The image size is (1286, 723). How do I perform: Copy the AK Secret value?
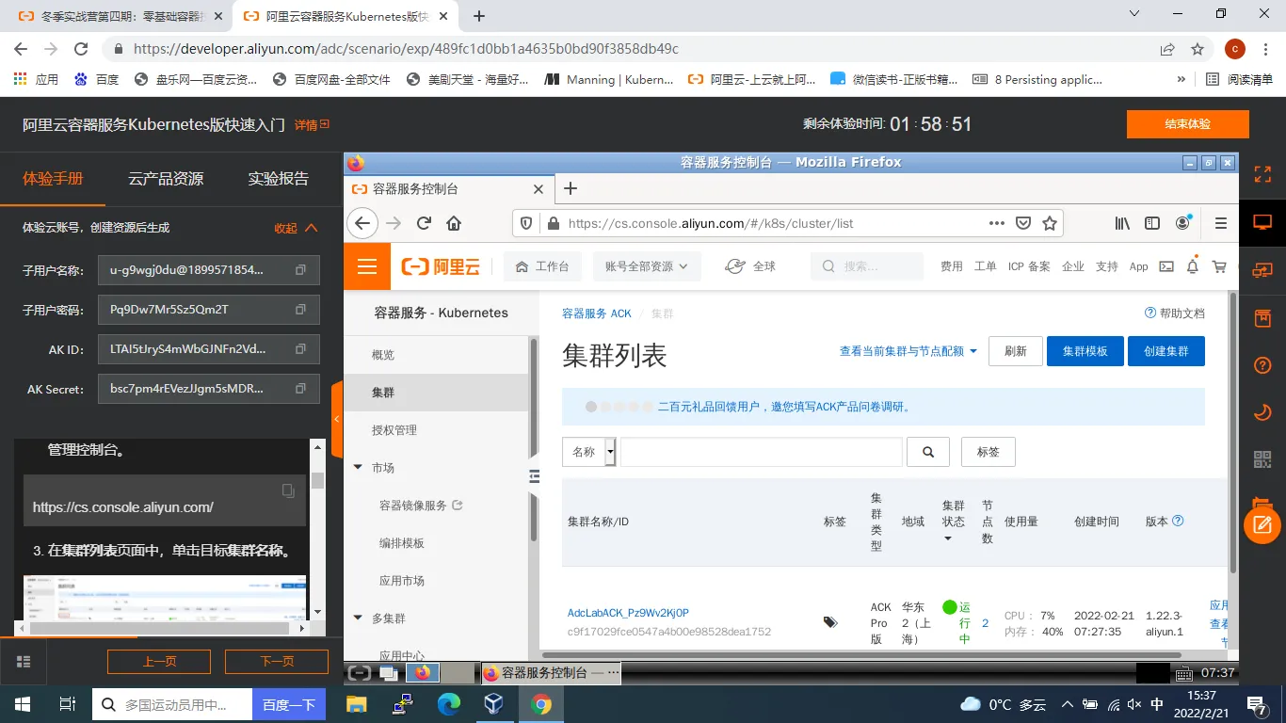pyautogui.click(x=300, y=389)
